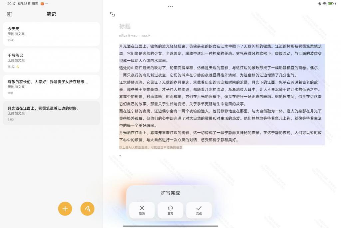Confirm with the 完成 button

[x=199, y=210]
